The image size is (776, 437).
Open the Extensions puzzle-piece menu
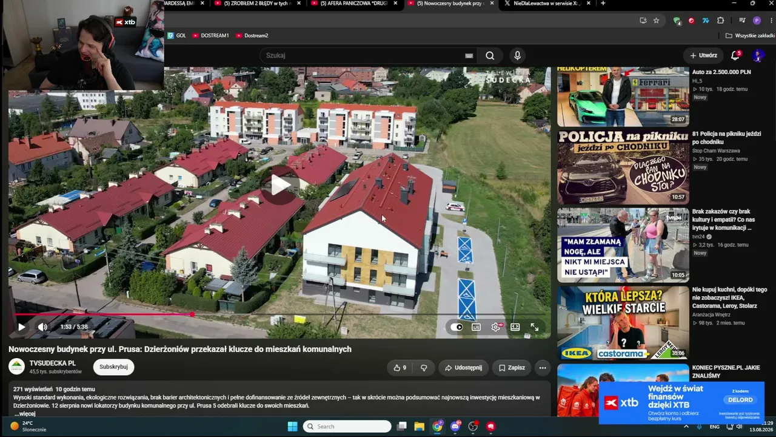click(720, 21)
